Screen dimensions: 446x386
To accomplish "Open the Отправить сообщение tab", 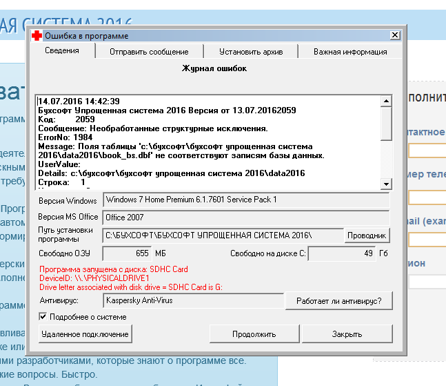I will pos(149,52).
